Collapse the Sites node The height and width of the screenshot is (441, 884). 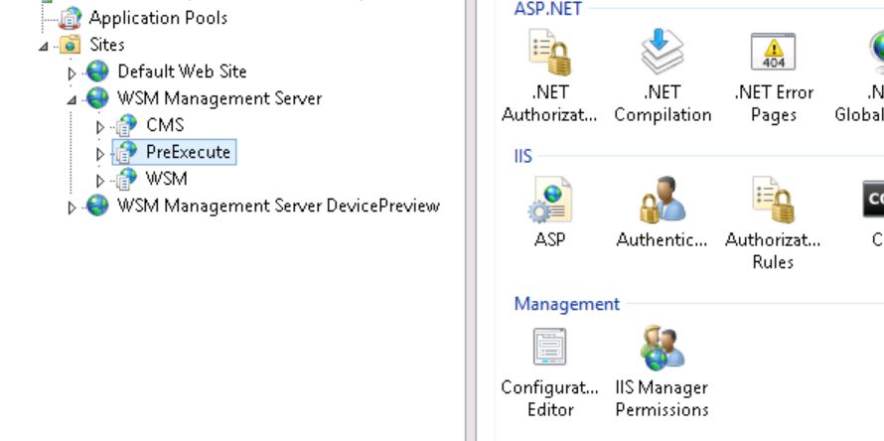(x=44, y=46)
